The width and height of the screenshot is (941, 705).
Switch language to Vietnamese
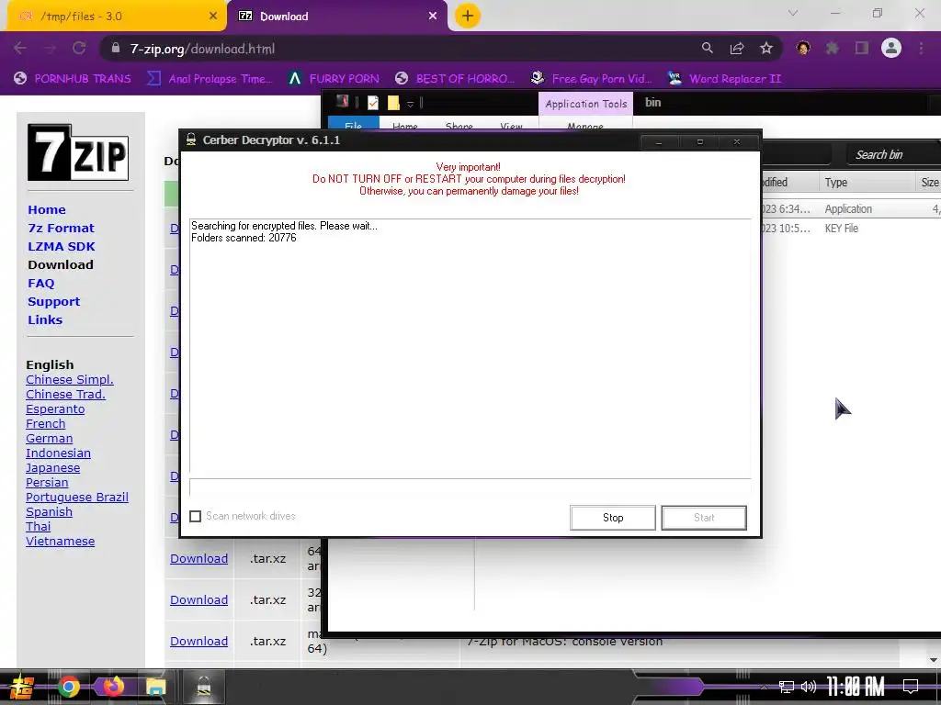[x=60, y=542]
